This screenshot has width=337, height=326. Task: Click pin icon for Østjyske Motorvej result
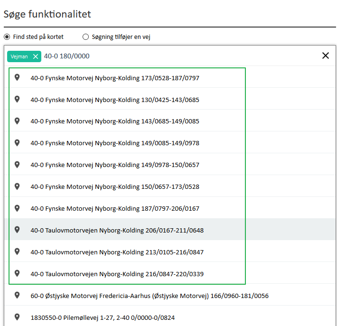pos(17,295)
